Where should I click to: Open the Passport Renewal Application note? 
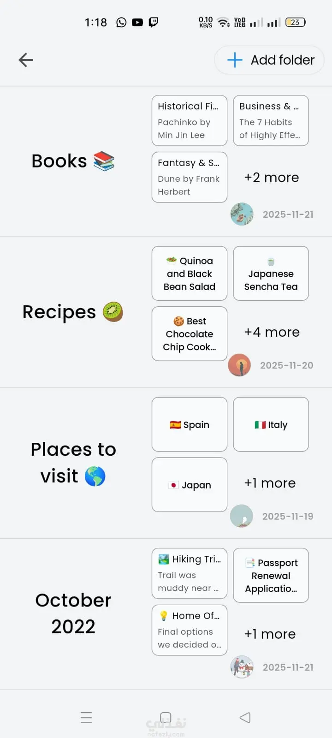pos(271,575)
